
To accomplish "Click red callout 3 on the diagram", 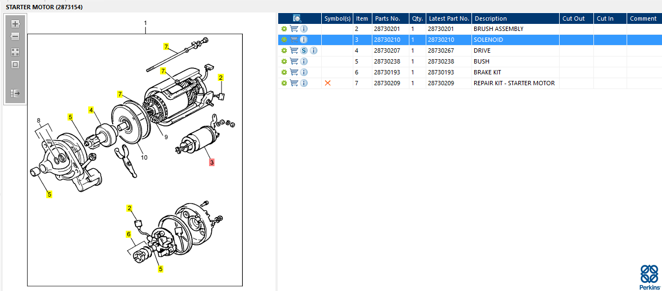I will (x=212, y=162).
